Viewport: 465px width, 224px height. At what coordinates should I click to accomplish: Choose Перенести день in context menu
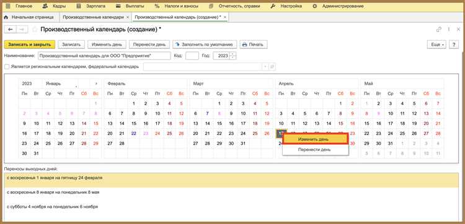pyautogui.click(x=315, y=149)
